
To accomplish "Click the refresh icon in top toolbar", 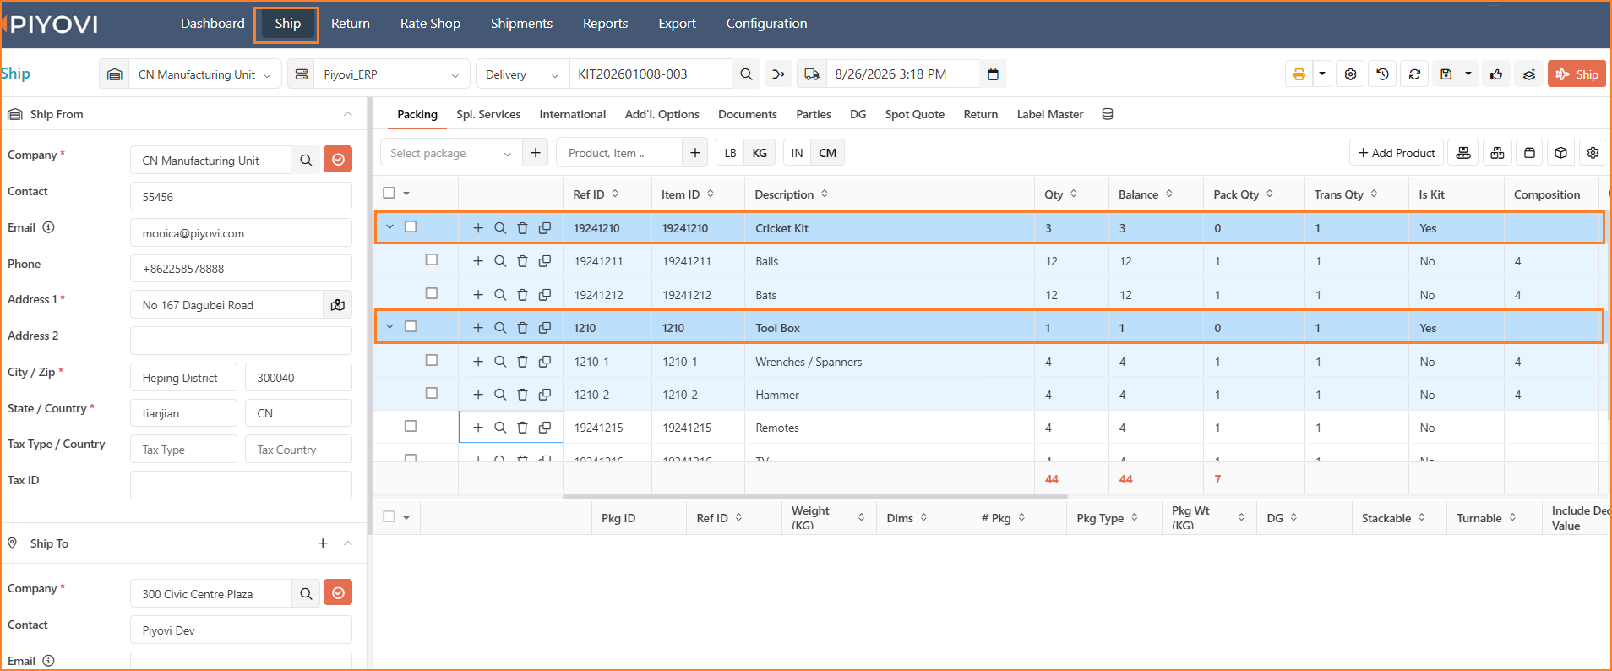I will coord(1414,74).
